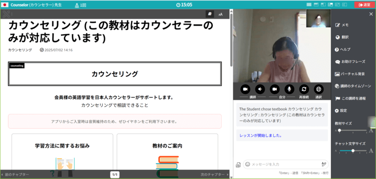Open the 通訳 interpreter globe button

[319, 89]
